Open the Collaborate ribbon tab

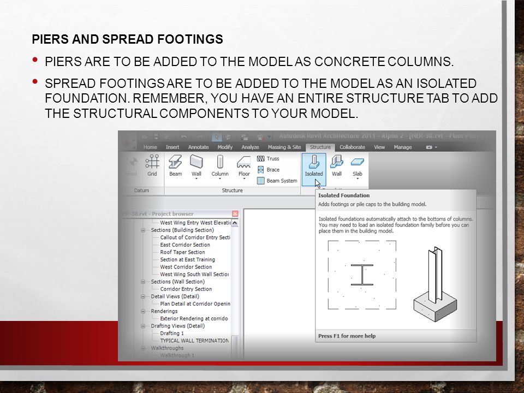tap(352, 147)
